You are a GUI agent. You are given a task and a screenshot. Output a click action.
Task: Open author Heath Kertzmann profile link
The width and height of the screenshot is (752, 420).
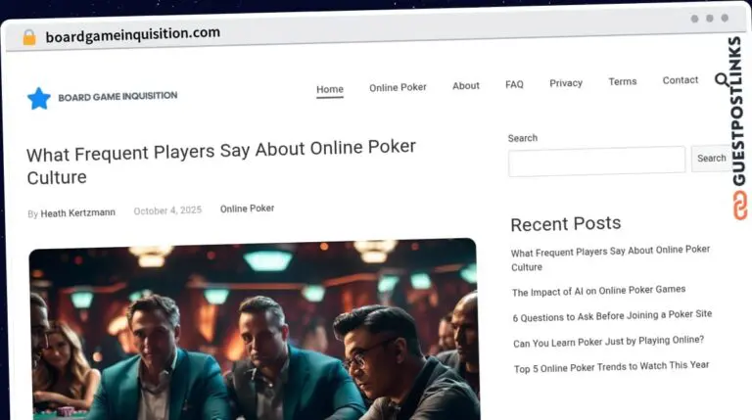77,212
